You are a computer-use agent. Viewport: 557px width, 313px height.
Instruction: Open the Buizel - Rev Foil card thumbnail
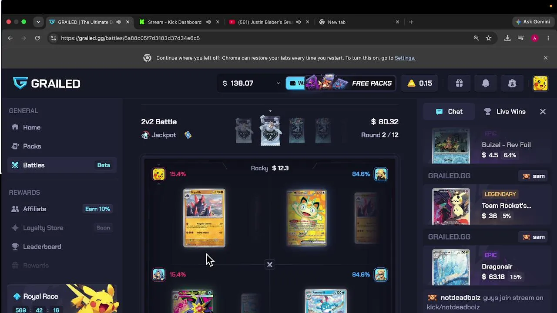451,146
